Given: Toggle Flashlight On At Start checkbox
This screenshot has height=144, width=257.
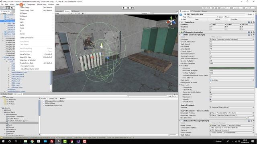Looking at the screenshot, I should [210, 82].
